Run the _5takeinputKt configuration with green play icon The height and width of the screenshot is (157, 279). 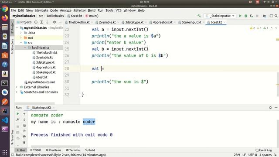tap(240, 16)
